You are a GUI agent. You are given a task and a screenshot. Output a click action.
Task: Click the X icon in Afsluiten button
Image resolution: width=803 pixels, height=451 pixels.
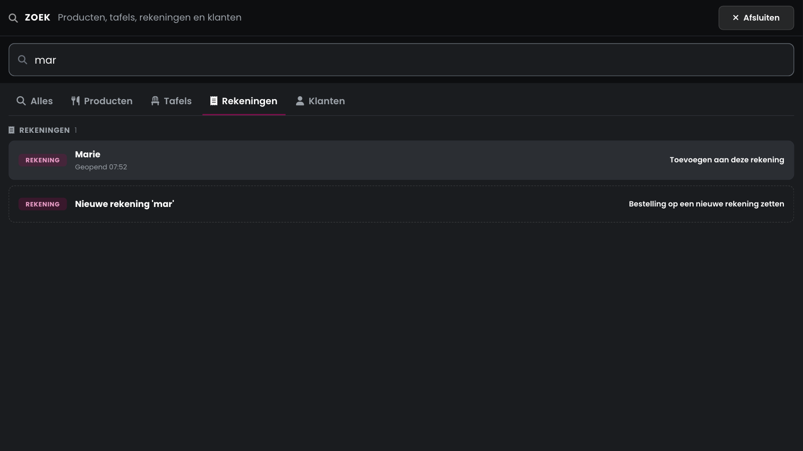736,18
